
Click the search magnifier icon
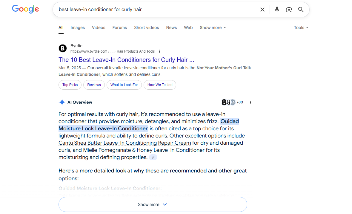click(301, 9)
